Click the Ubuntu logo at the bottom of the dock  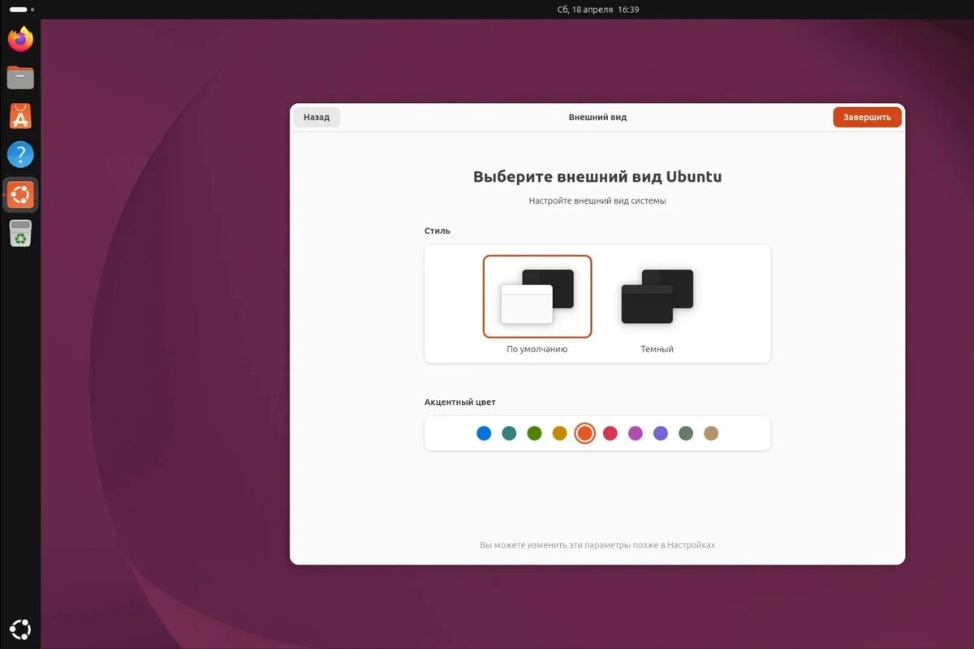pyautogui.click(x=19, y=629)
